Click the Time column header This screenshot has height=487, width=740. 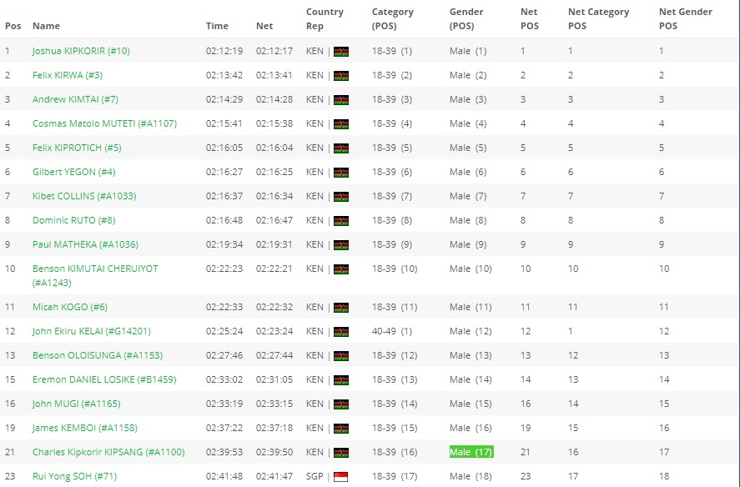(217, 26)
